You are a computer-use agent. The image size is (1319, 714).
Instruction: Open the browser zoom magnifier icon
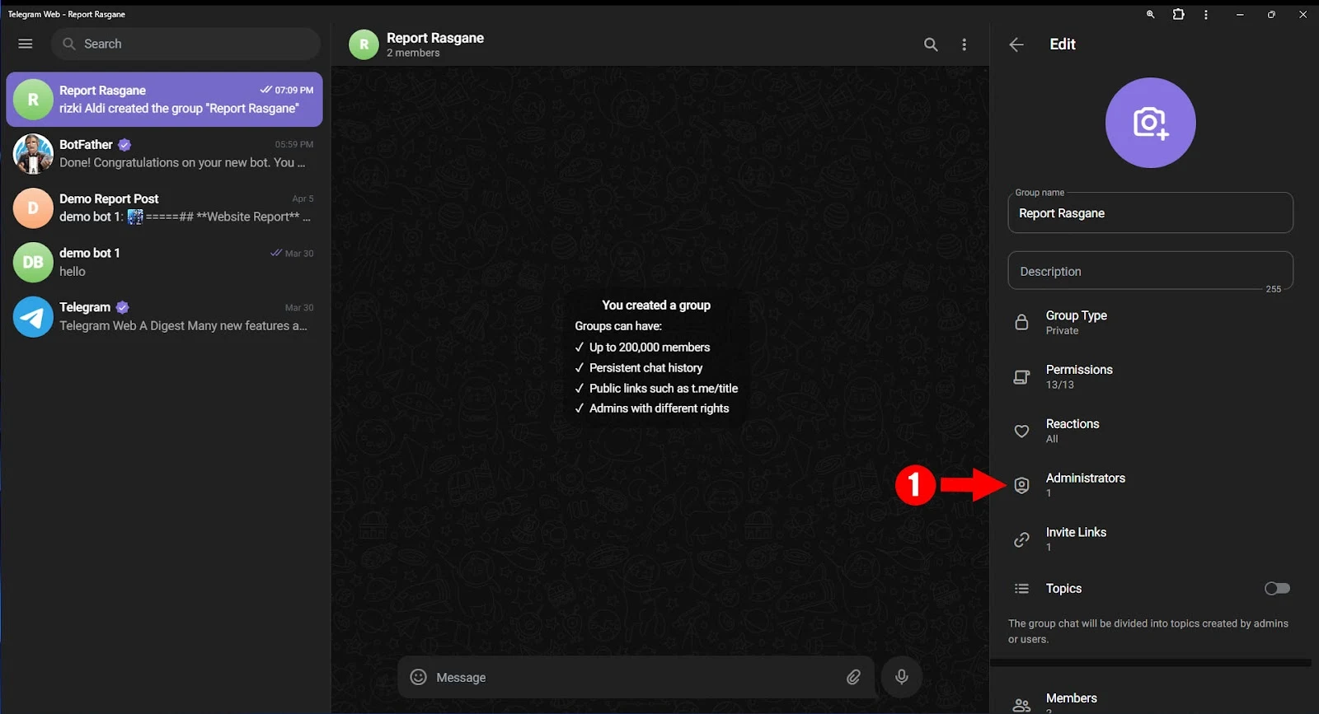tap(1150, 14)
